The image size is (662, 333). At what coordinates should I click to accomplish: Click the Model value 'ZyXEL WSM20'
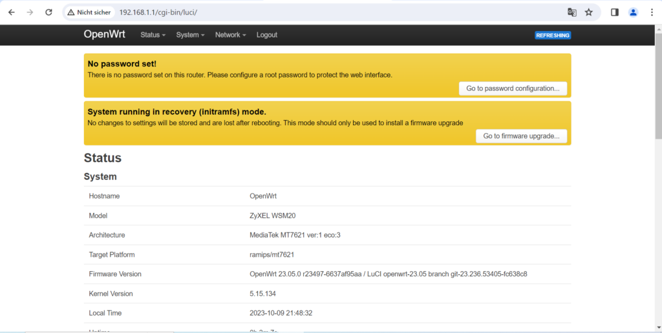[x=272, y=216]
